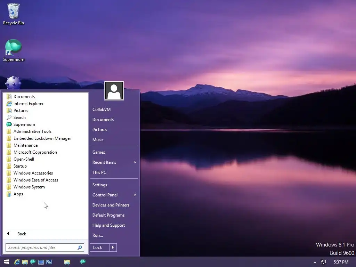Open the Run... dialog

[114, 235]
